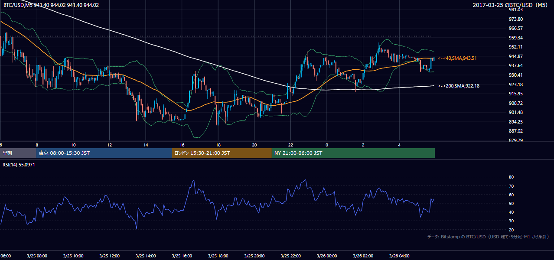Click the 3/25 10:00 time axis label
Image resolution: width=554 pixels, height=260 pixels.
pos(73,256)
